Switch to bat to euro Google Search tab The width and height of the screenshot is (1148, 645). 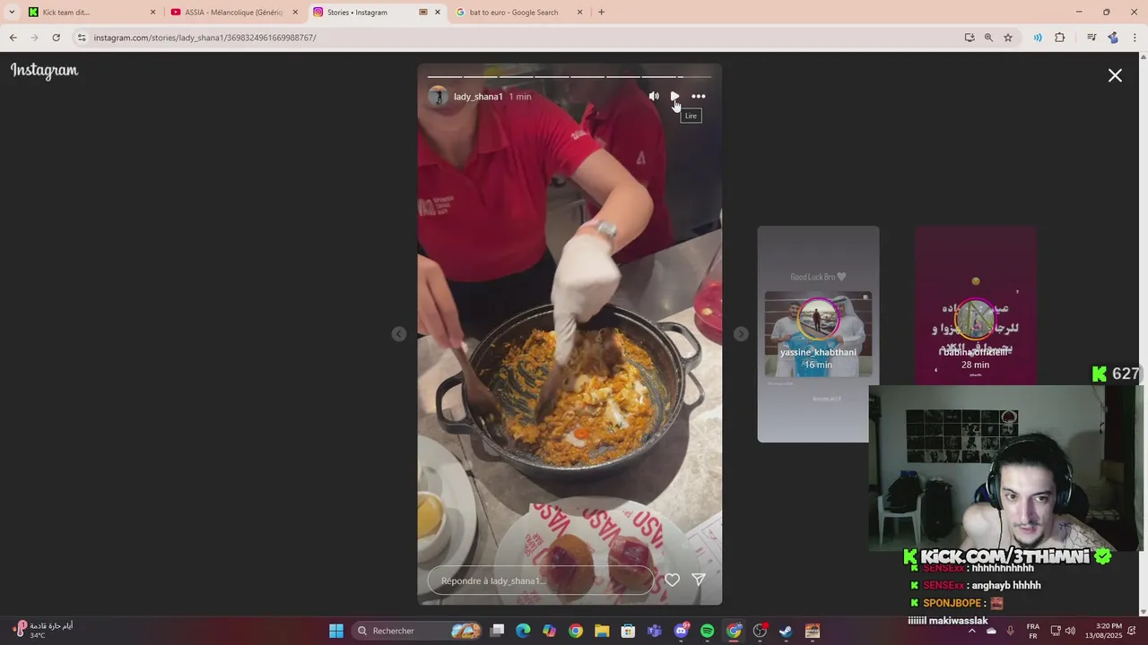(x=519, y=13)
